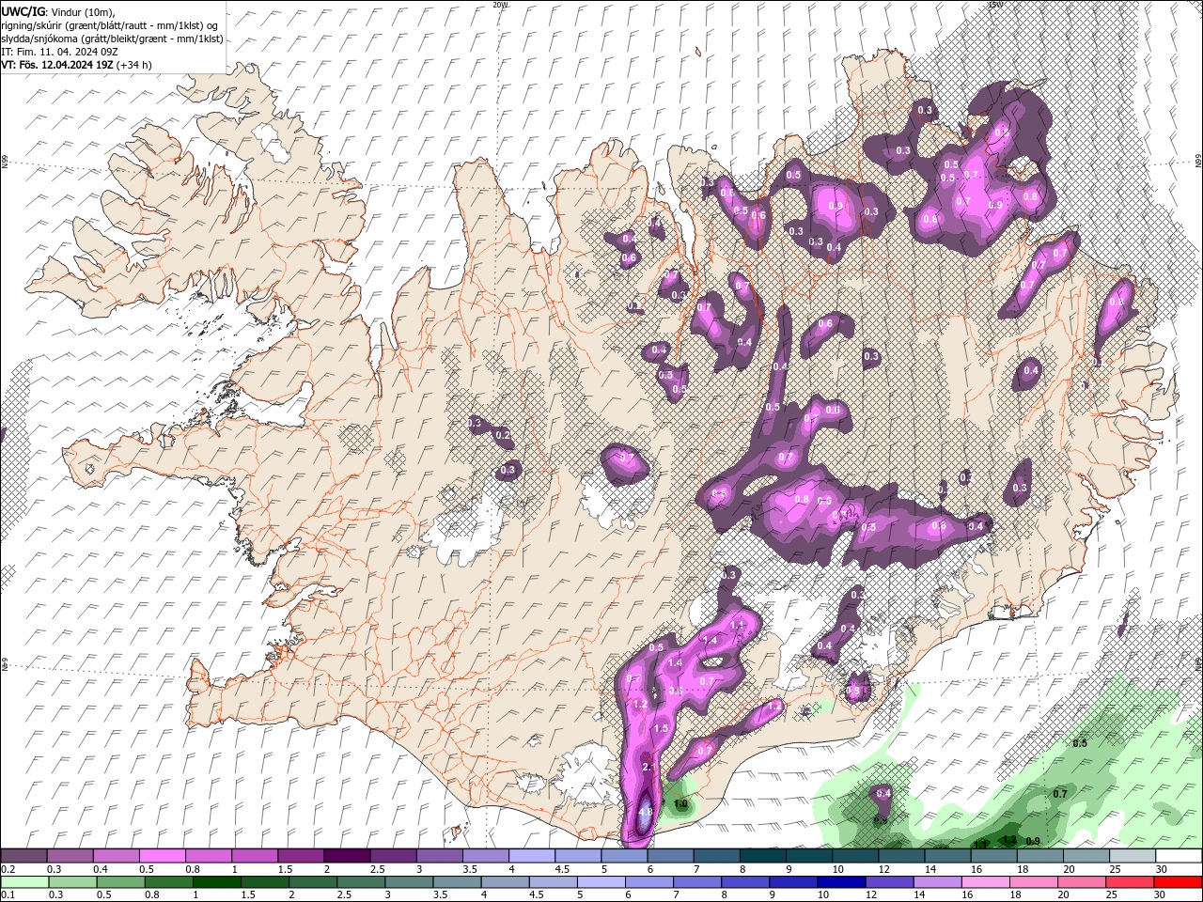Click the crimson 25 rain-scale swatch
This screenshot has height=902, width=1203.
pos(1129,882)
